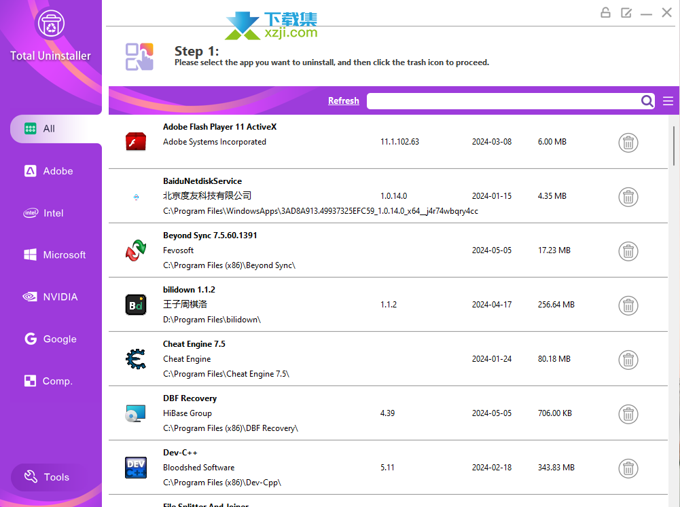Click publisher HiBase Group
Screen dimensions: 680x507
tap(187, 413)
